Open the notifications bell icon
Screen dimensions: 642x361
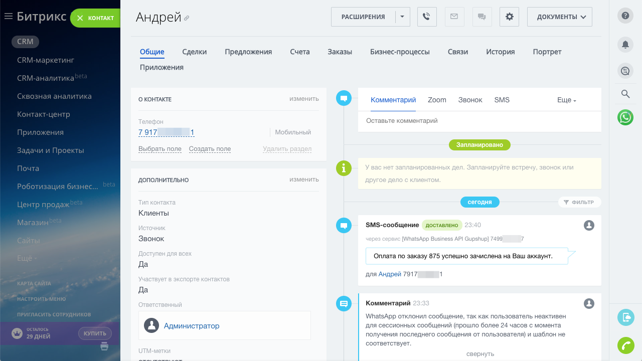coord(625,45)
